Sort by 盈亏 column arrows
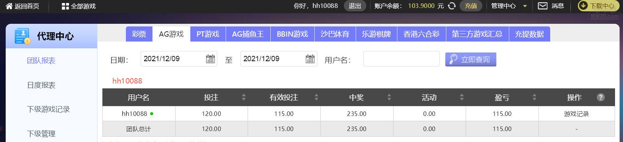The height and width of the screenshot is (142, 623). pyautogui.click(x=534, y=97)
